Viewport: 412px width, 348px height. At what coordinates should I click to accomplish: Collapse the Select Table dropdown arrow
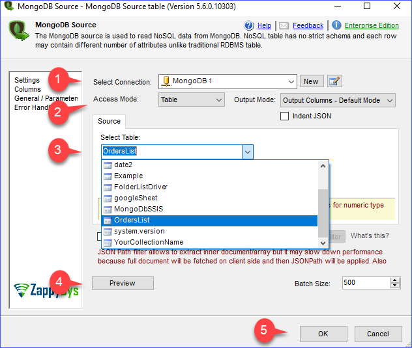(248, 152)
